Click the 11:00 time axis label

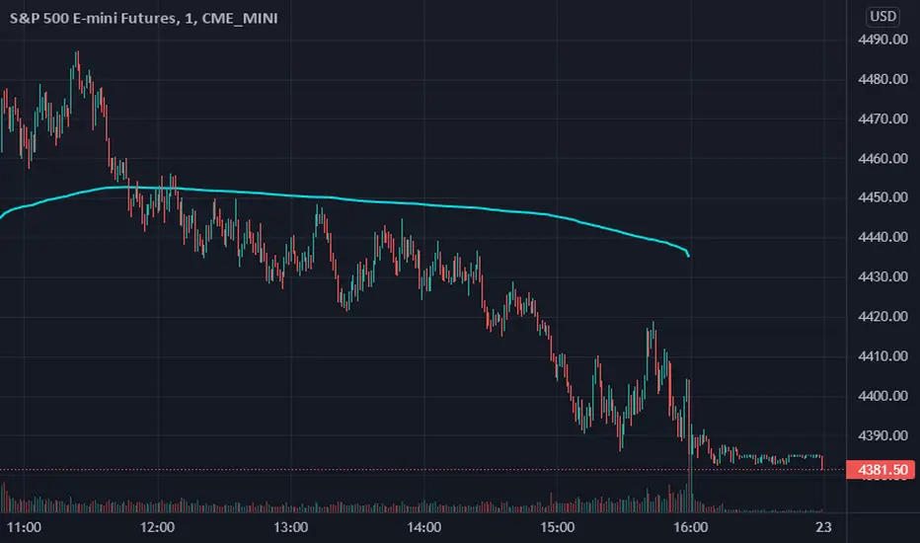pyautogui.click(x=24, y=527)
